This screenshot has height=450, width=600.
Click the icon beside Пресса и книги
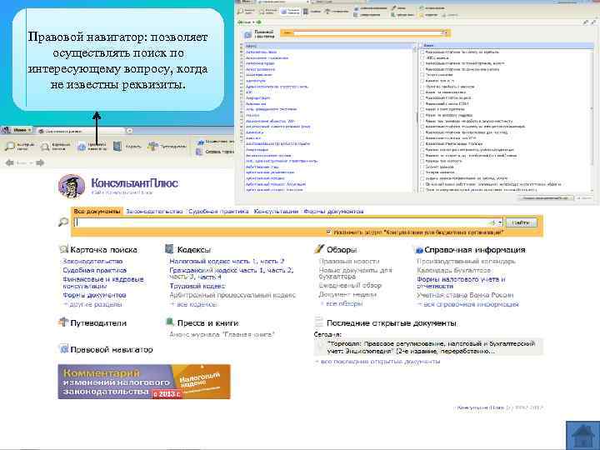[169, 322]
